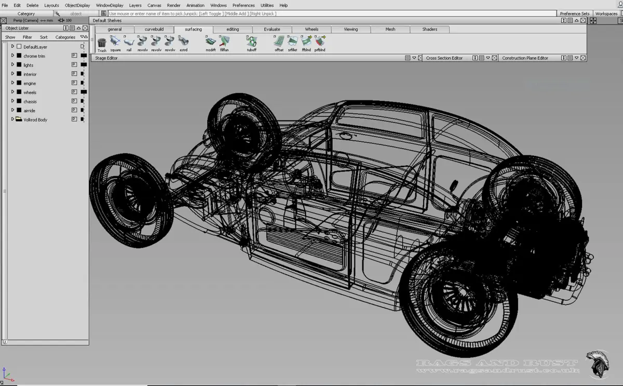This screenshot has height=386, width=623.
Task: Switch to the curvebuild shelf tab
Action: 154,30
